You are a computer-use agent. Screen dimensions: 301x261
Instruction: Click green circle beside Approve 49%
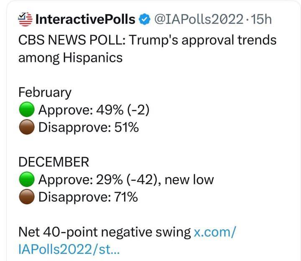click(26, 110)
